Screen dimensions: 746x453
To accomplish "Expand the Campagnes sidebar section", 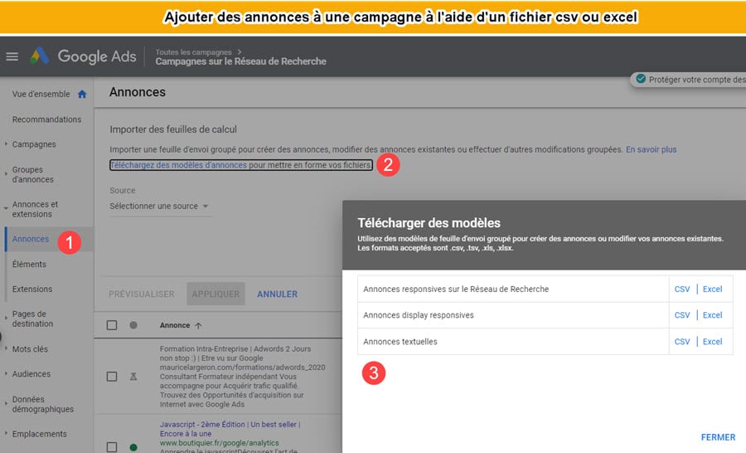I will 6,144.
